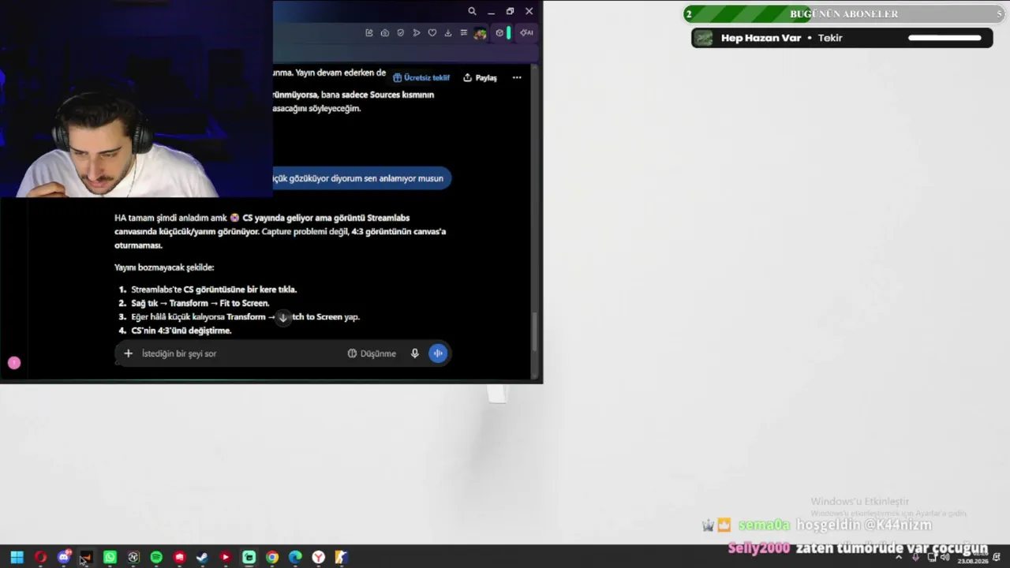Open bookmarks with the heart icon
1010x568 pixels.
[432, 33]
